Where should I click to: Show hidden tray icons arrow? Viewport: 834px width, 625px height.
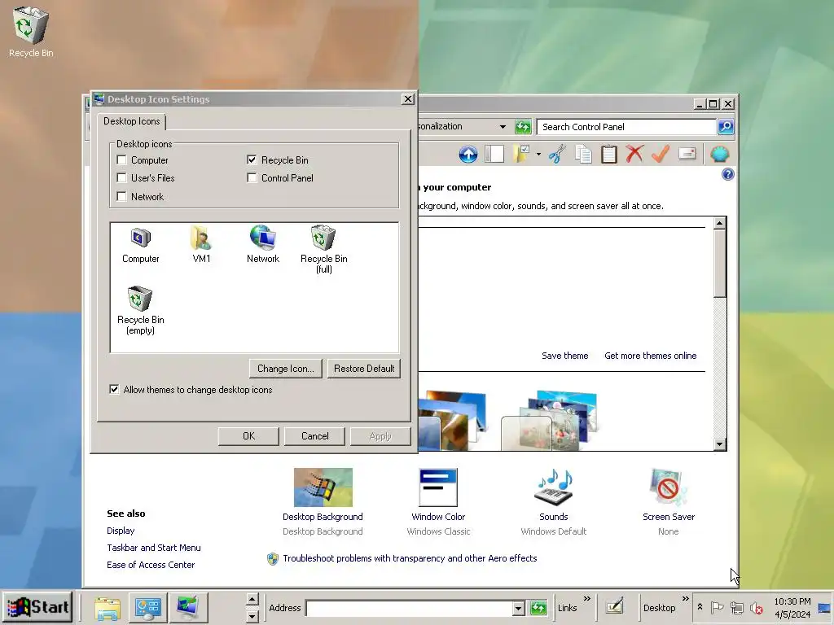click(x=700, y=607)
